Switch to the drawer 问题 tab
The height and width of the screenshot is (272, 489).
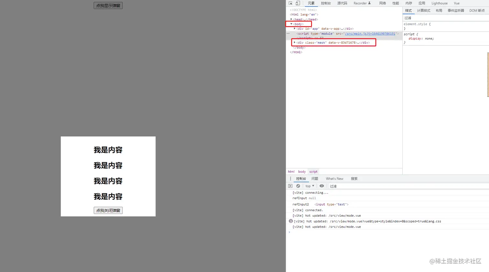pyautogui.click(x=315, y=179)
